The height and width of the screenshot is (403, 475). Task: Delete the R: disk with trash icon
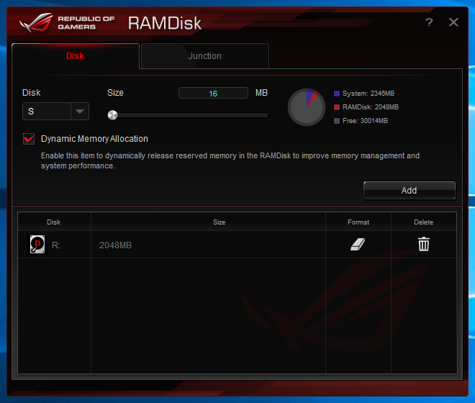pyautogui.click(x=423, y=244)
